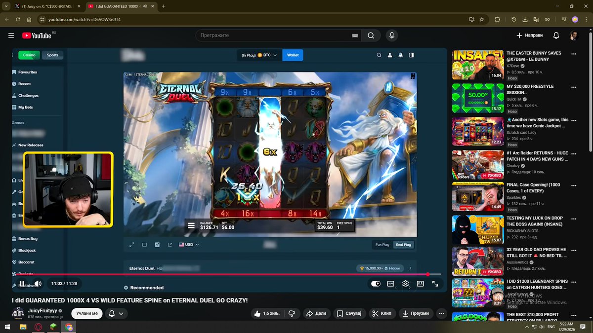Open the on-screen keyboard icon in search box

coord(355,36)
